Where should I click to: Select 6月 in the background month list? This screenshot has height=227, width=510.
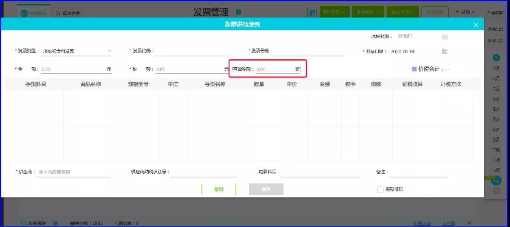(x=497, y=109)
